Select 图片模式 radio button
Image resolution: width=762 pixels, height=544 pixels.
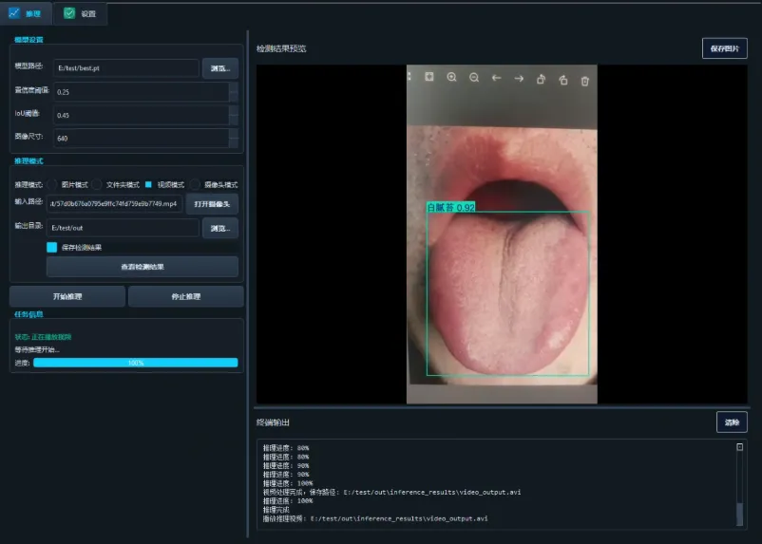52,184
